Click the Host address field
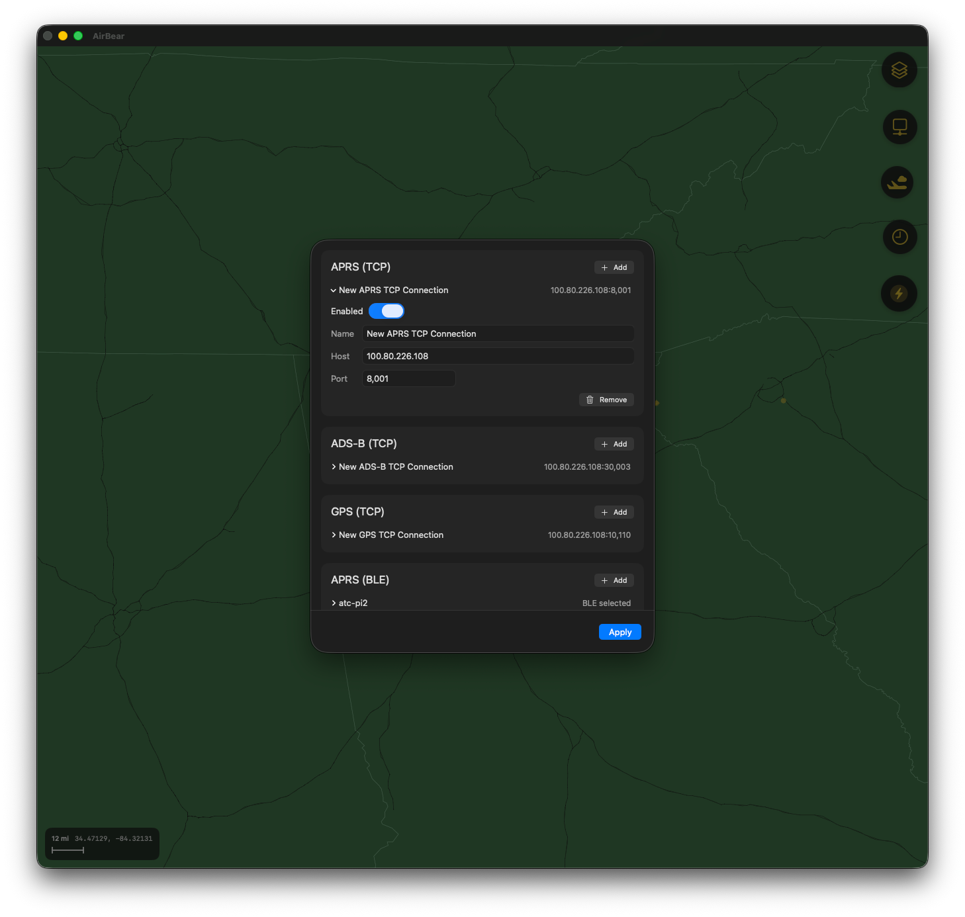The width and height of the screenshot is (965, 917). click(498, 357)
